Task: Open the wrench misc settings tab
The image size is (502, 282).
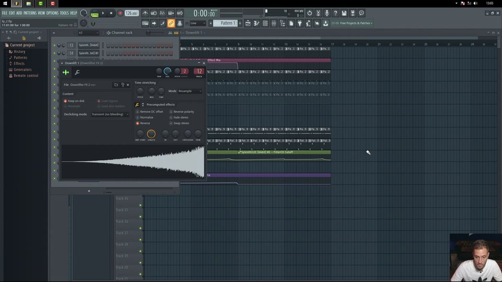Action: click(77, 73)
